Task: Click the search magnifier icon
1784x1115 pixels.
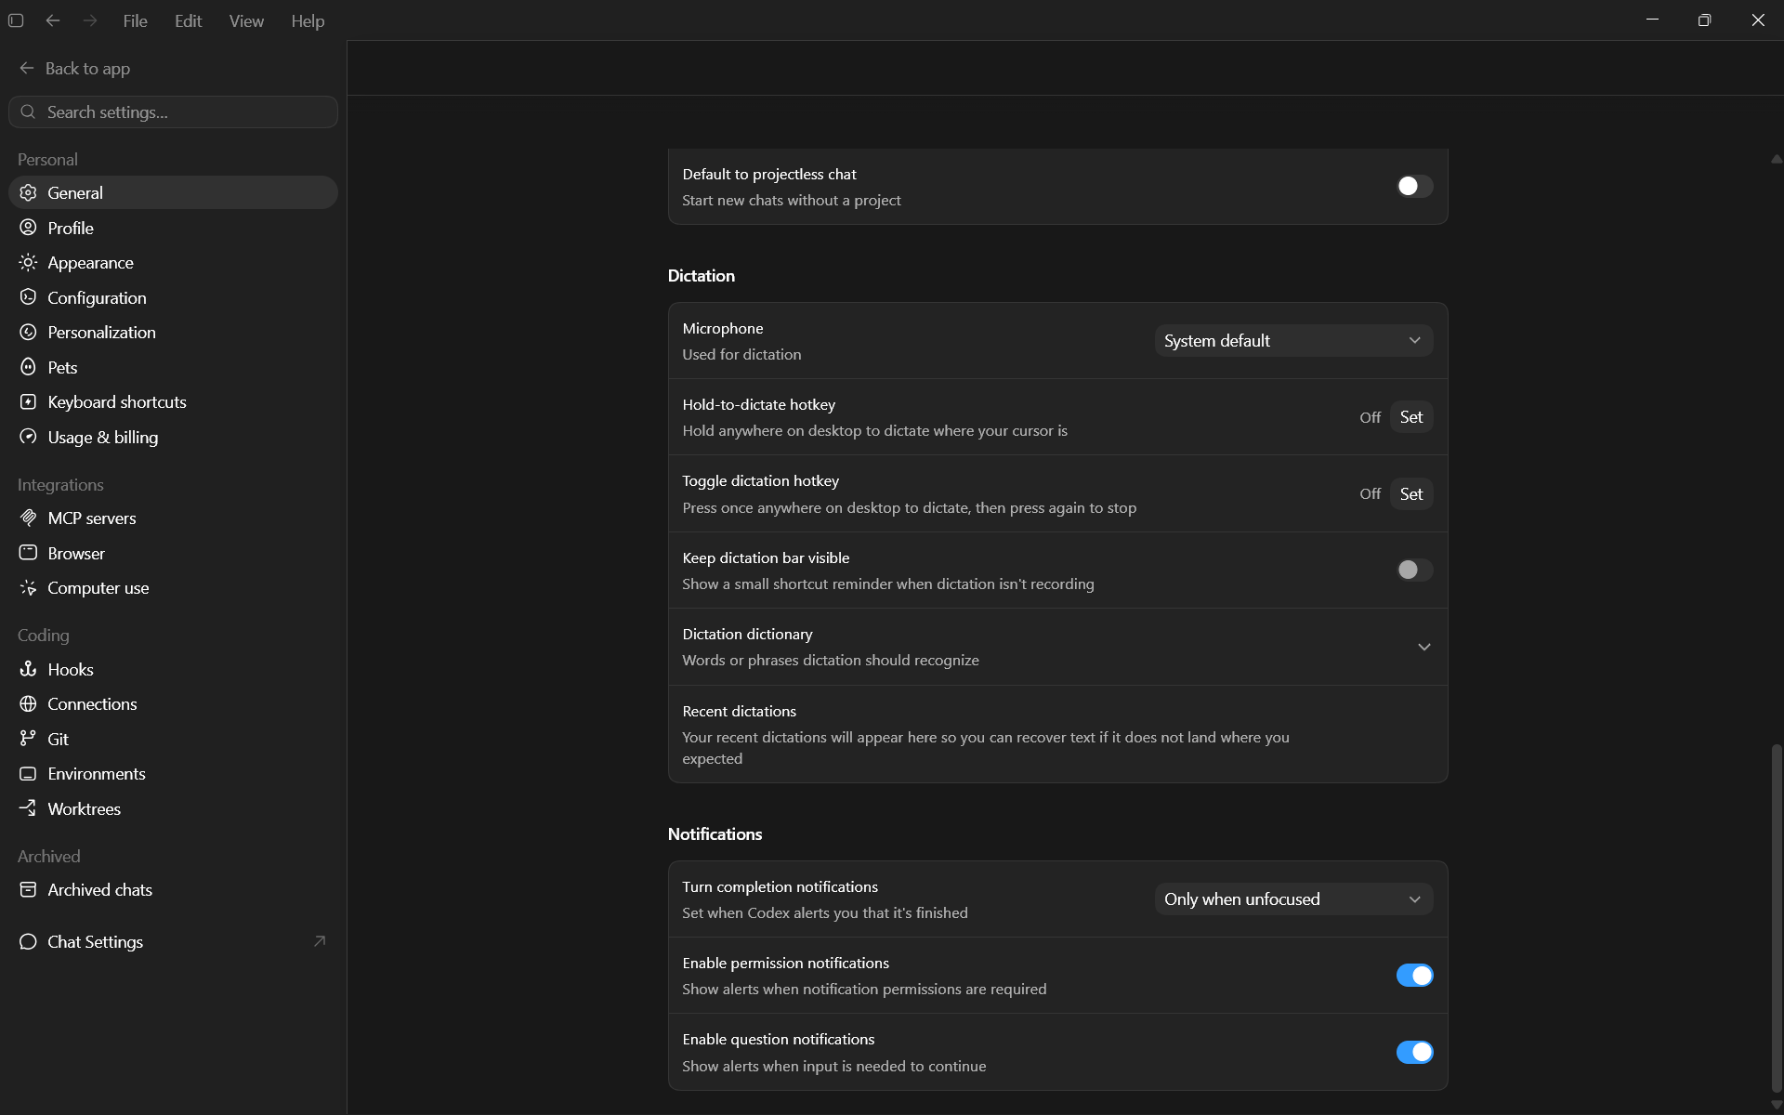Action: (28, 111)
